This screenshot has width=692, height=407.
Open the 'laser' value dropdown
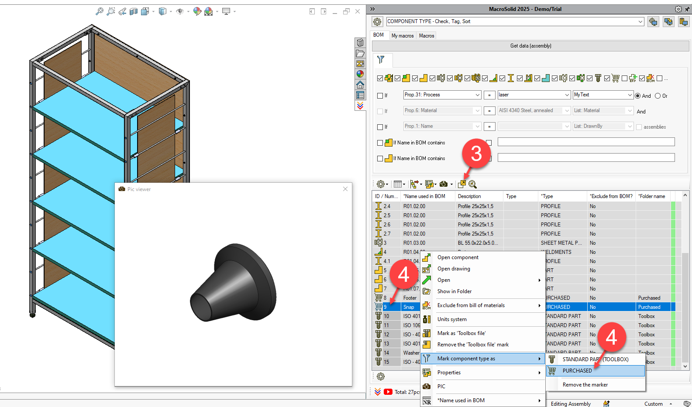534,95
